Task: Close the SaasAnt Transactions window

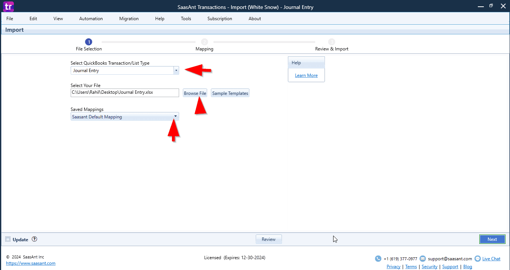Action: pyautogui.click(x=502, y=6)
